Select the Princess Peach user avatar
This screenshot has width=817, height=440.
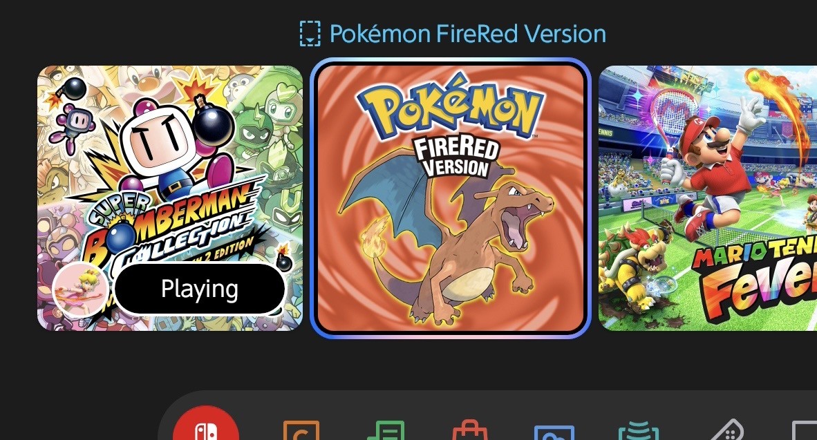80,289
